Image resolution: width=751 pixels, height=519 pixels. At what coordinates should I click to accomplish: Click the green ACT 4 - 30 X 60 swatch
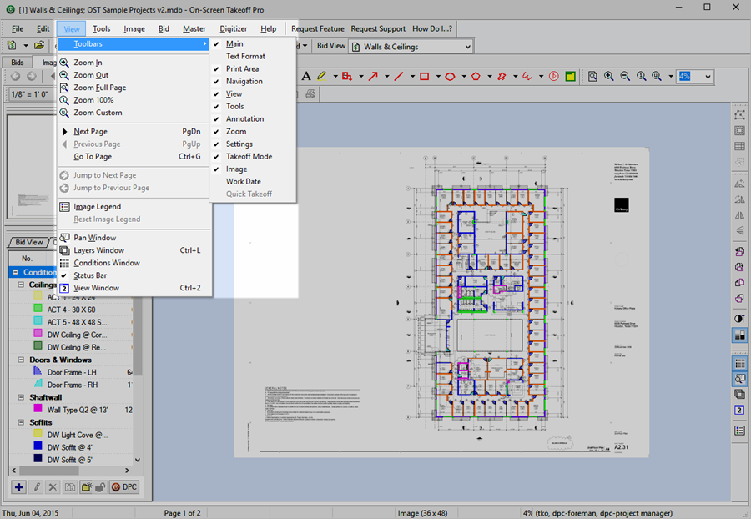tap(38, 309)
